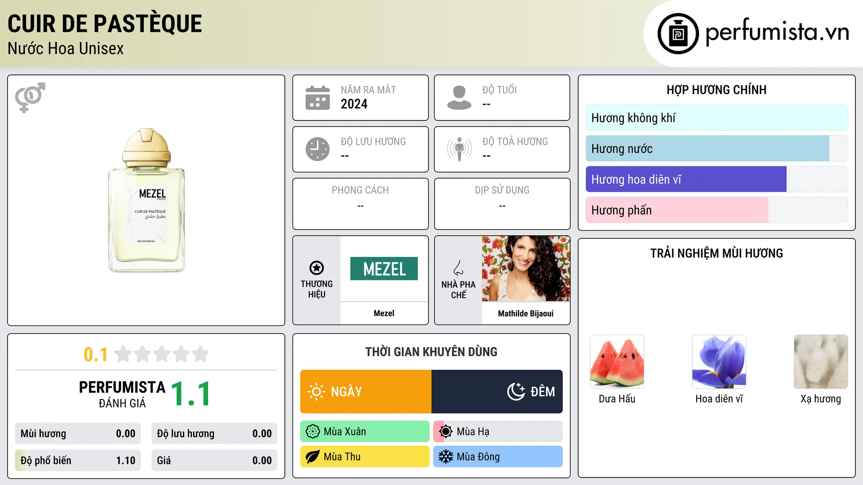Click the Hoa diên vĩ note label
Screen dimensions: 863x485
(x=719, y=399)
